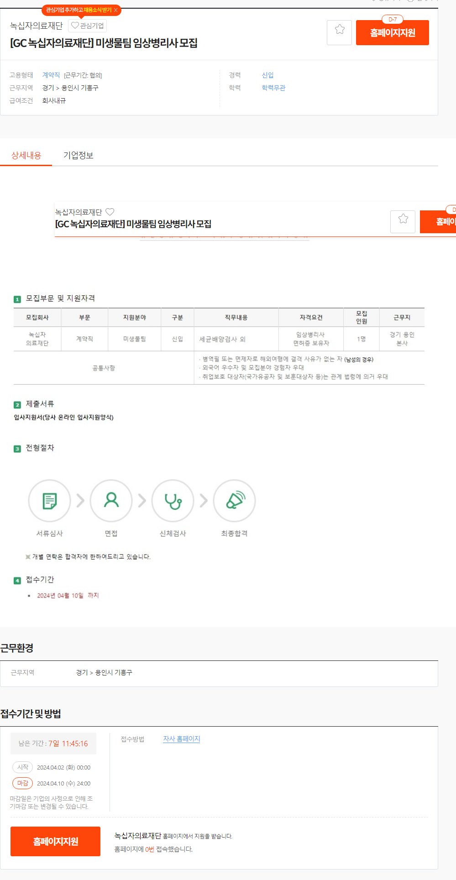This screenshot has height=880, width=456.
Task: Click the 최종합격 megaphone icon
Action: [234, 501]
